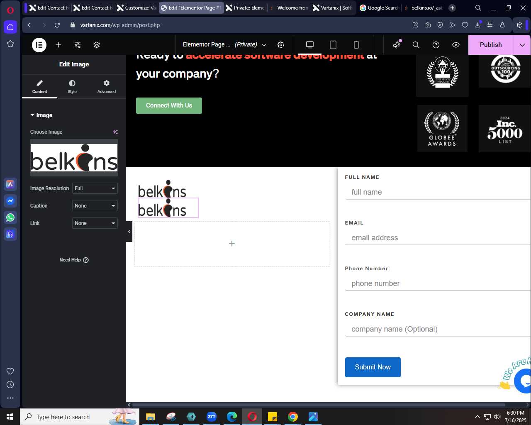Open the chat bubble widget
Viewport: 531px width, 425px height.
point(524,381)
